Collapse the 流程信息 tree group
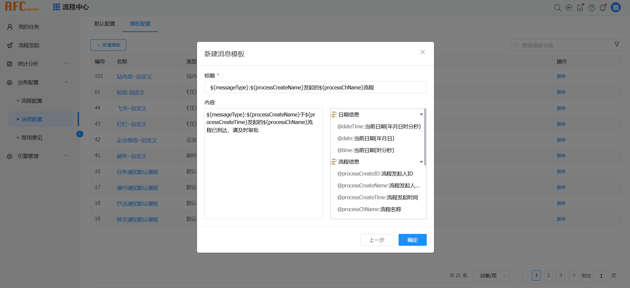 pos(421,162)
